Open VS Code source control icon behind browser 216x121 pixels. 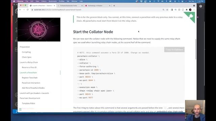click(x=17, y=30)
